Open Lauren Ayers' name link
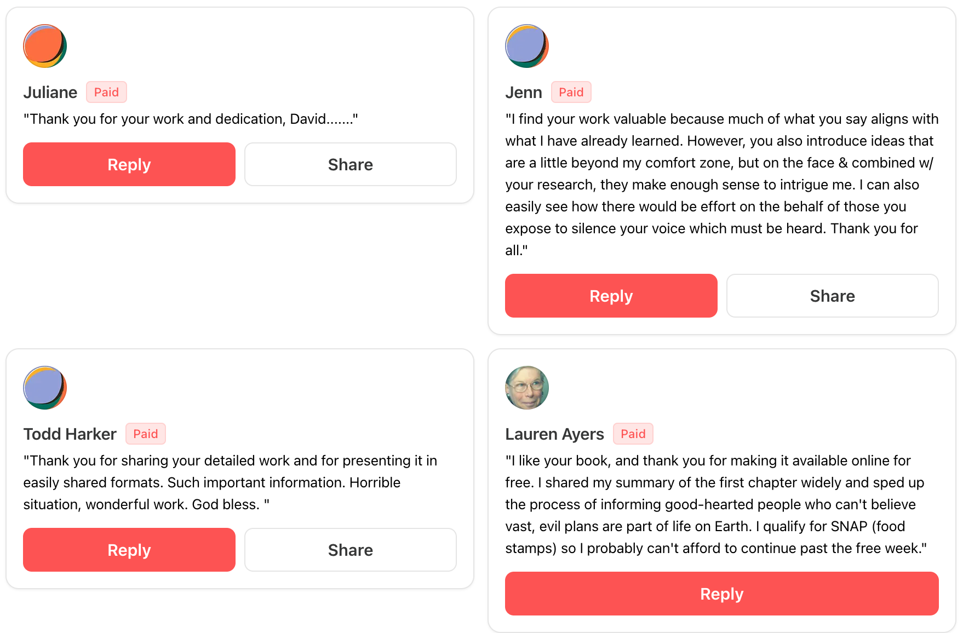This screenshot has width=963, height=633. [x=554, y=434]
